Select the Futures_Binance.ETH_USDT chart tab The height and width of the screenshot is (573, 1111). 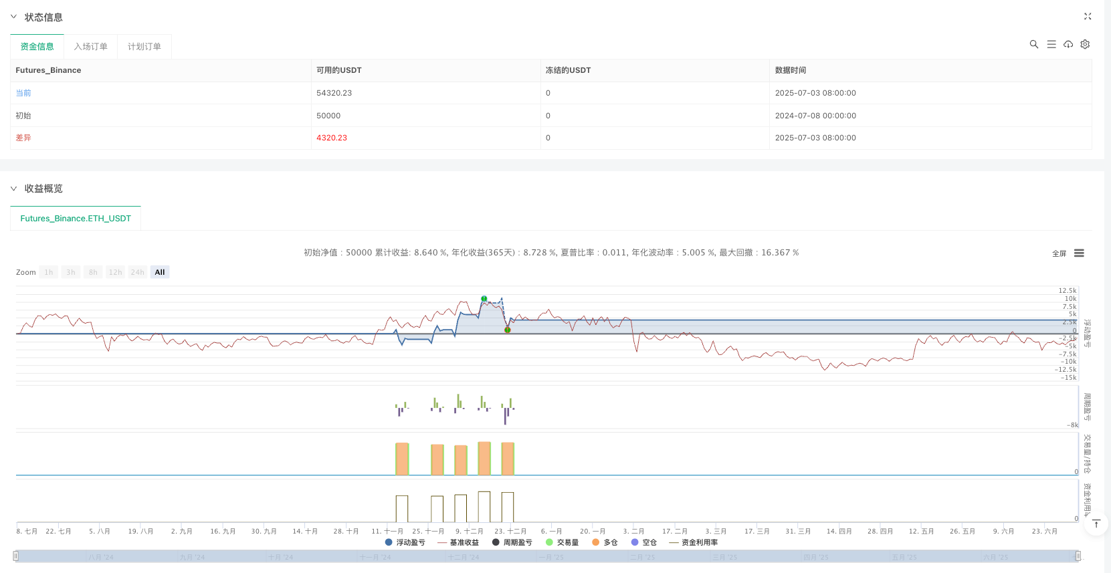tap(76, 219)
